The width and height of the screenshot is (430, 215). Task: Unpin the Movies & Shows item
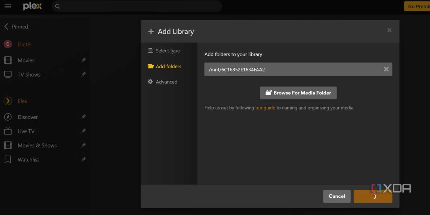click(83, 145)
